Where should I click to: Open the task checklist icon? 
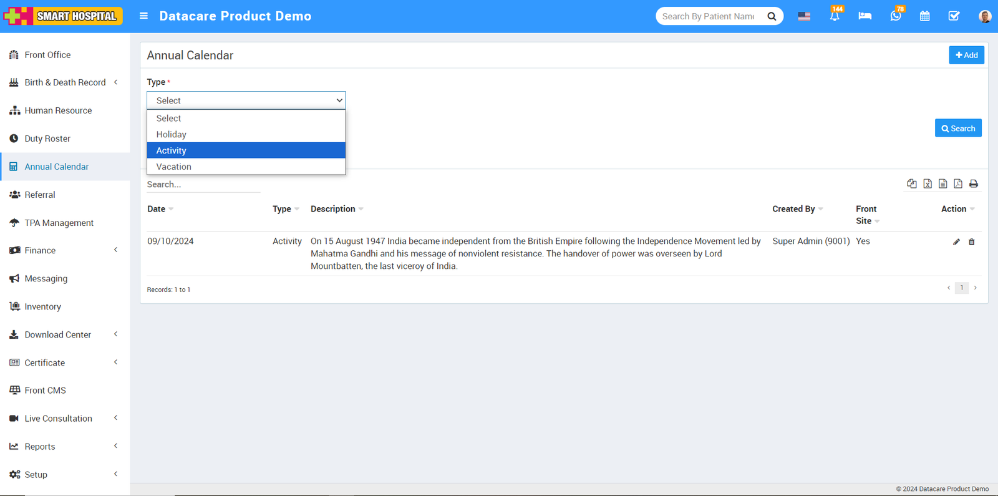click(x=954, y=16)
